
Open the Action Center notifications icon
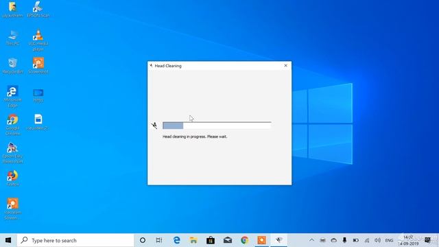427,240
